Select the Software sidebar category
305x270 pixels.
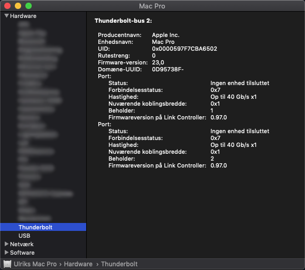tap(22, 253)
